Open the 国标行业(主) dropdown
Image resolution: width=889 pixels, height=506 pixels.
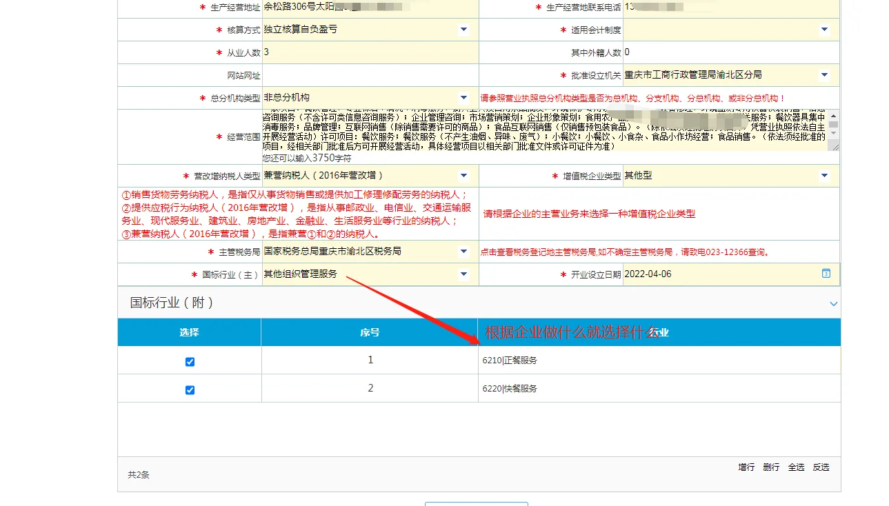(x=463, y=274)
